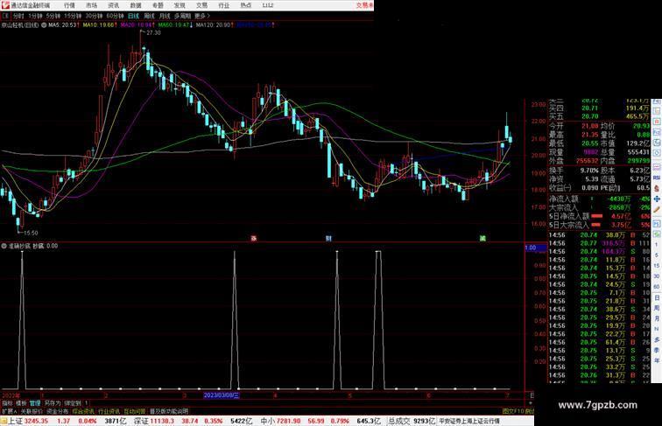The width and height of the screenshot is (662, 426).
Task: Switch chart to 5分钟 period
Action: 53,16
